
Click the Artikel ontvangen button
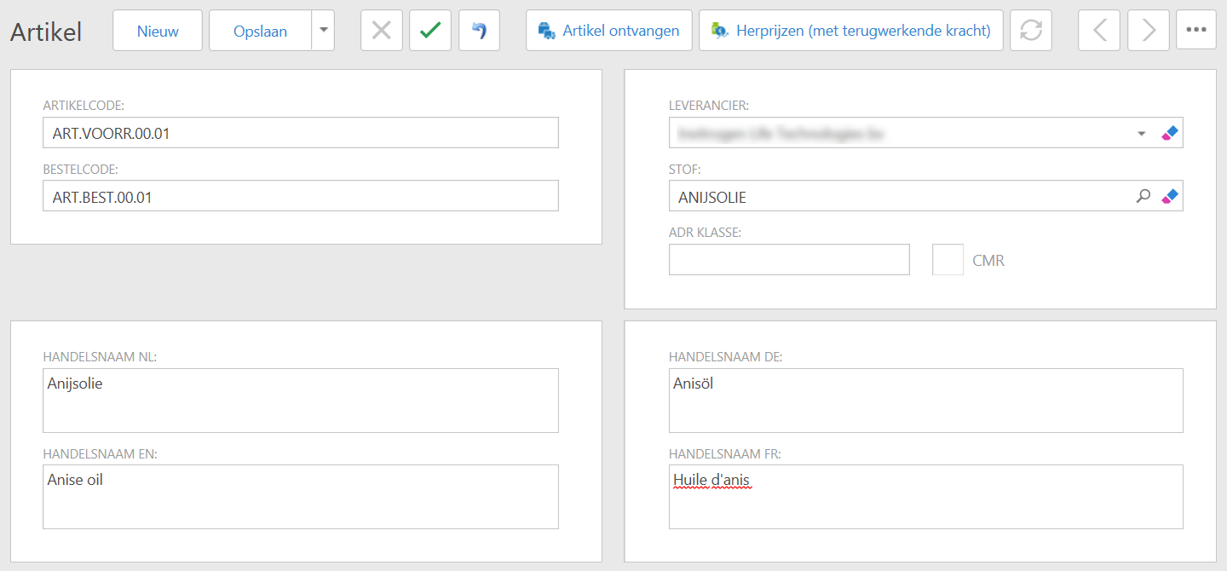[608, 31]
